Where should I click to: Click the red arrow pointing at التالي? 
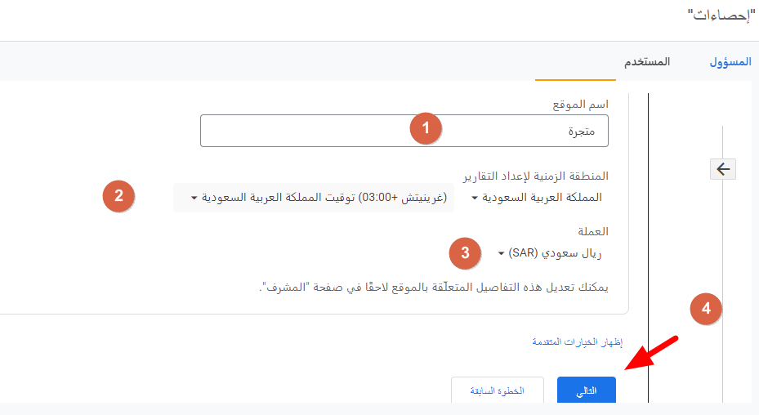click(651, 353)
